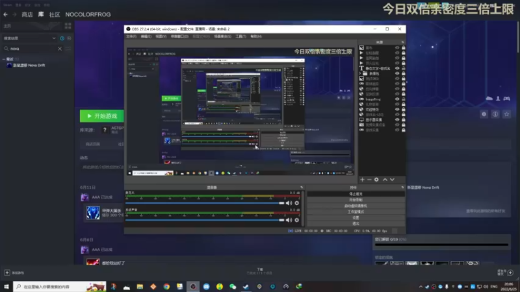This screenshot has height=292, width=520.
Task: Open the 系统声音 gear settings
Action: (297, 220)
